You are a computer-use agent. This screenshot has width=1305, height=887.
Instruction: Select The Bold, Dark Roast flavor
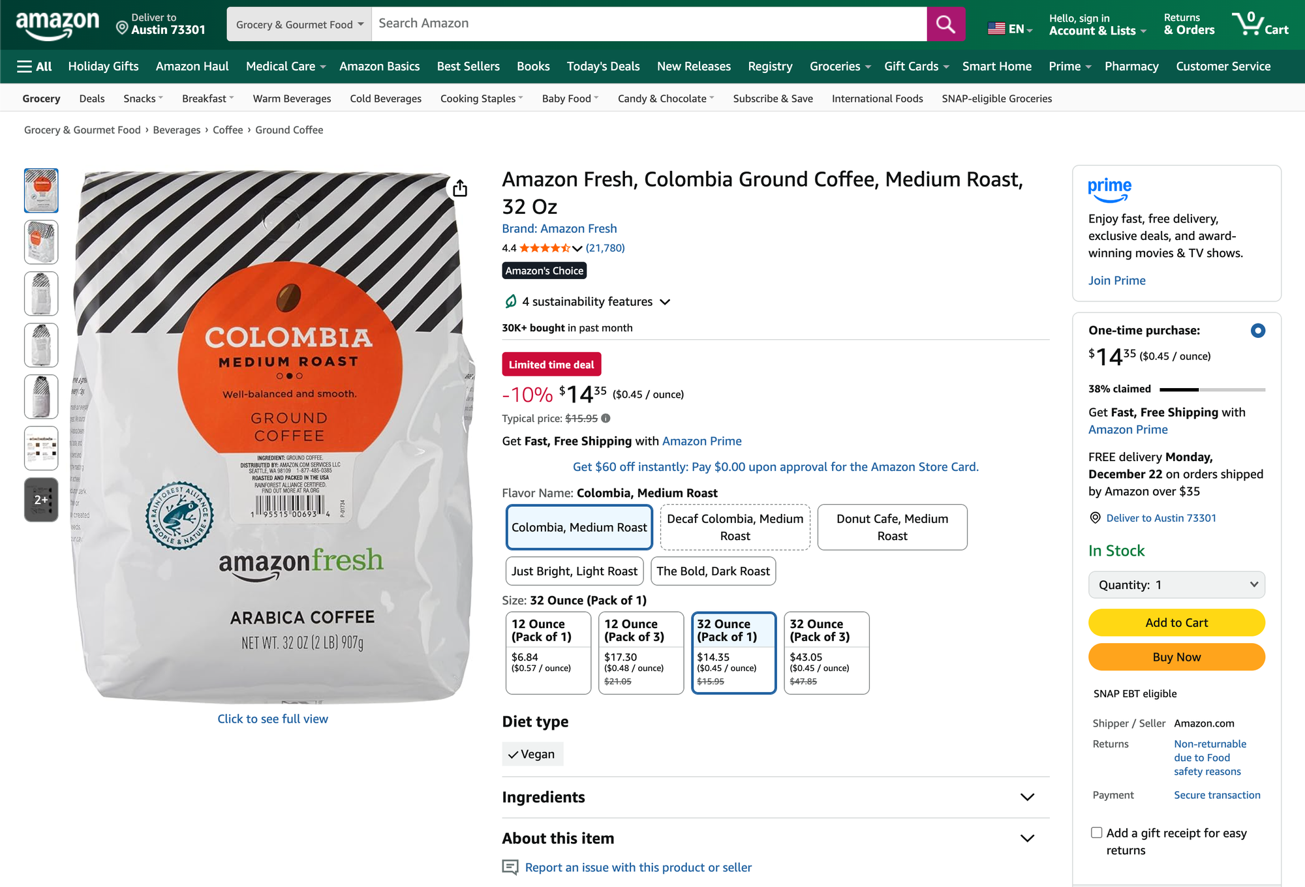click(x=713, y=571)
